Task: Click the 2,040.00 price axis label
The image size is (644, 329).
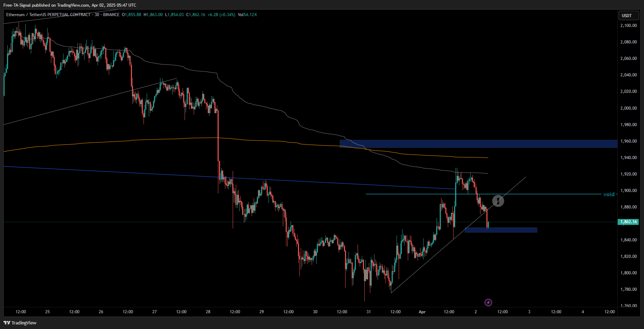Action: 629,75
